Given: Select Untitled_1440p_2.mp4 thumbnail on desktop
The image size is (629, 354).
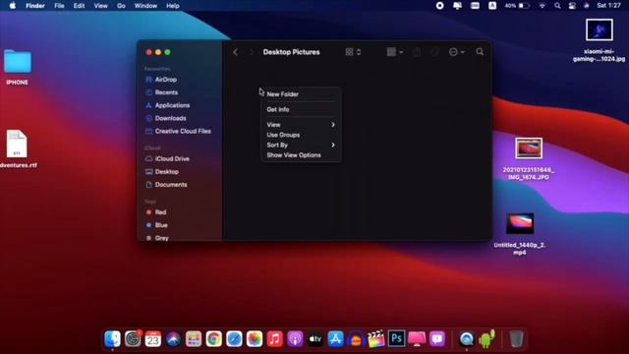Looking at the screenshot, I should click(x=520, y=223).
